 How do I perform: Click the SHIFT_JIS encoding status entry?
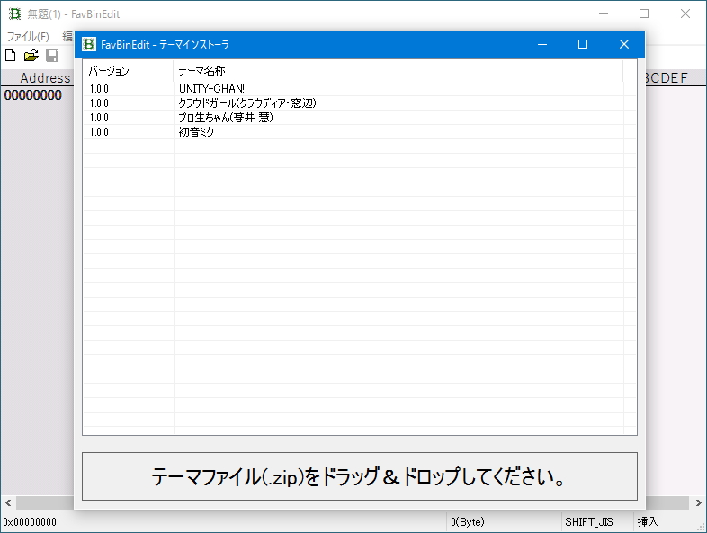pyautogui.click(x=589, y=521)
